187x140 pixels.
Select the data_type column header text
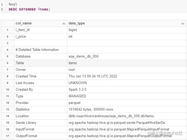[x=77, y=23]
